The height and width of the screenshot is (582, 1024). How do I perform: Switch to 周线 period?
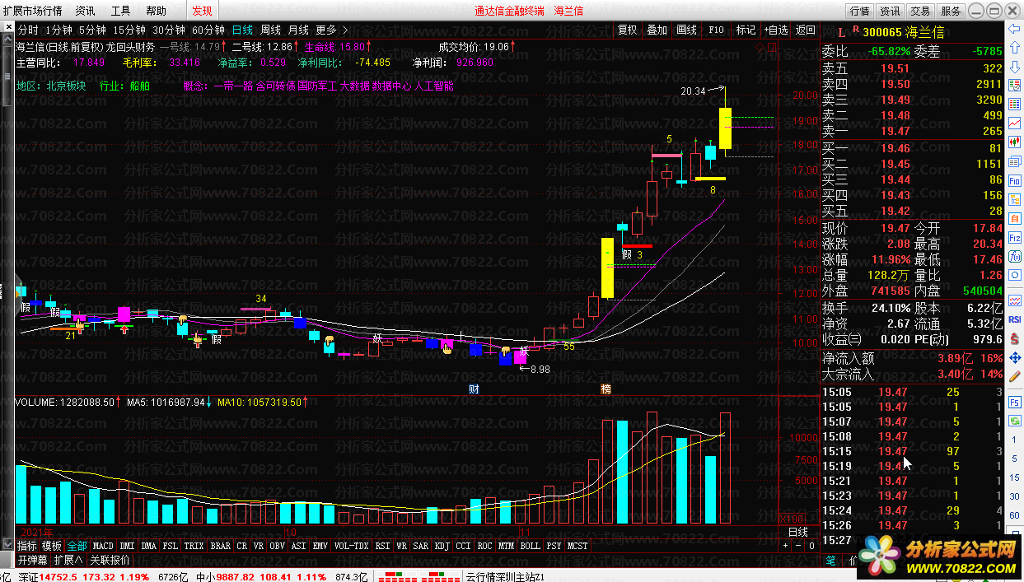click(270, 30)
